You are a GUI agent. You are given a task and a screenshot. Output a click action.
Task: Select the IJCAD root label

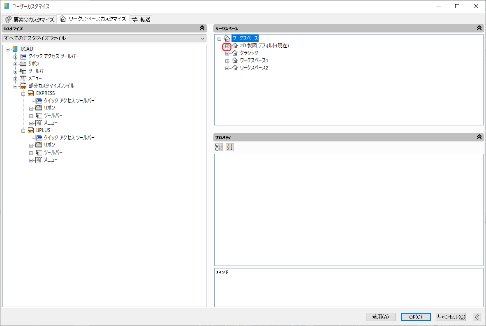[x=27, y=49]
